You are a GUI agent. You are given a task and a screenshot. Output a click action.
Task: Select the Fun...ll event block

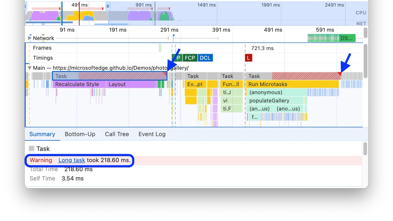[x=232, y=84]
